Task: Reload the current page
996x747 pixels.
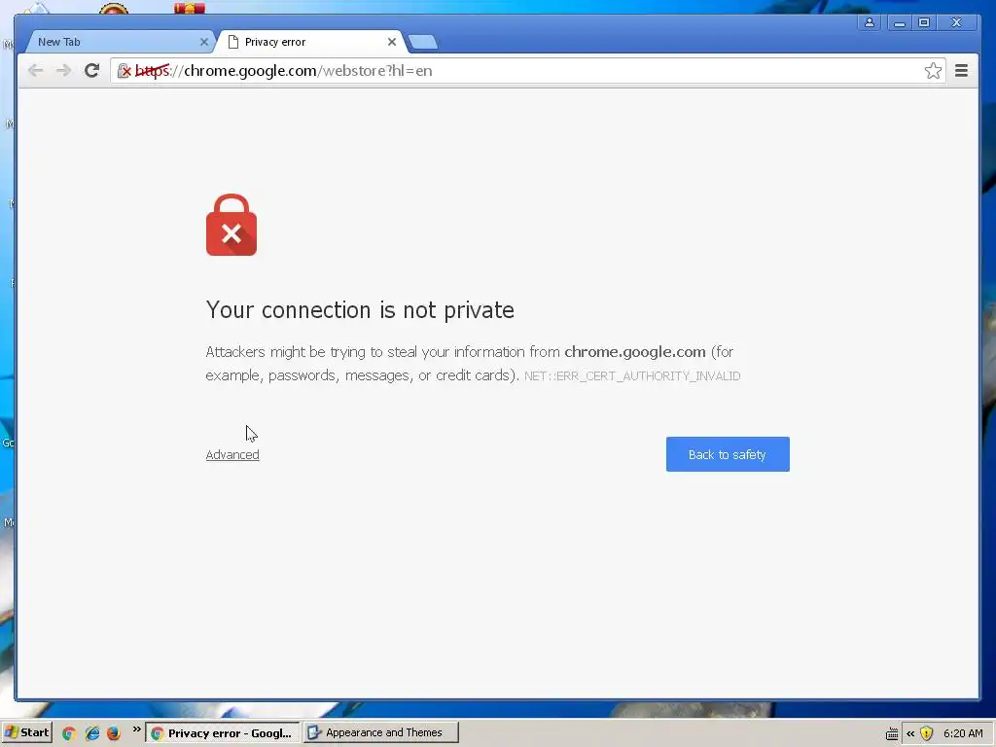Action: pyautogui.click(x=91, y=70)
